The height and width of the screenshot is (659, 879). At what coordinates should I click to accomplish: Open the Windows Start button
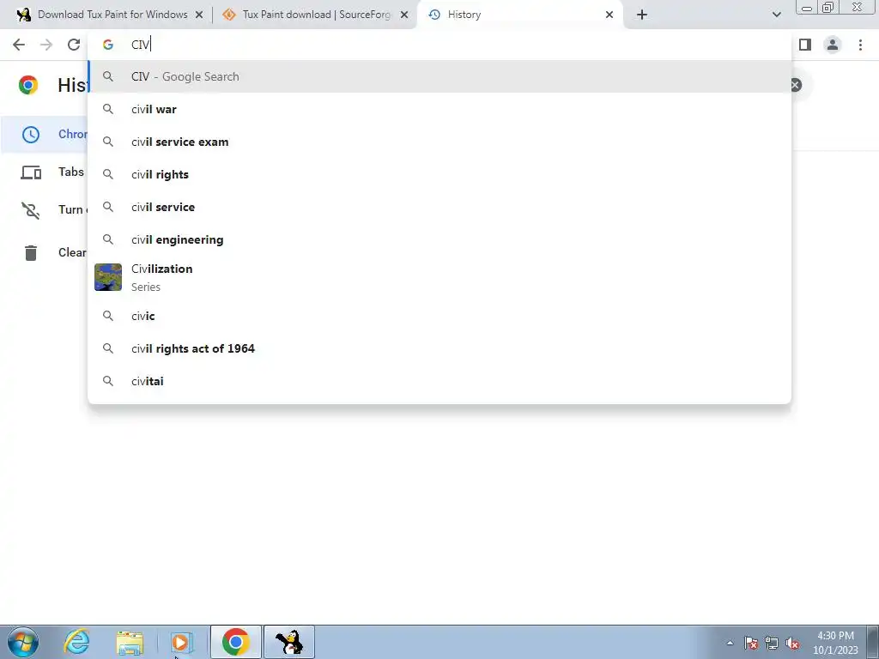point(22,642)
